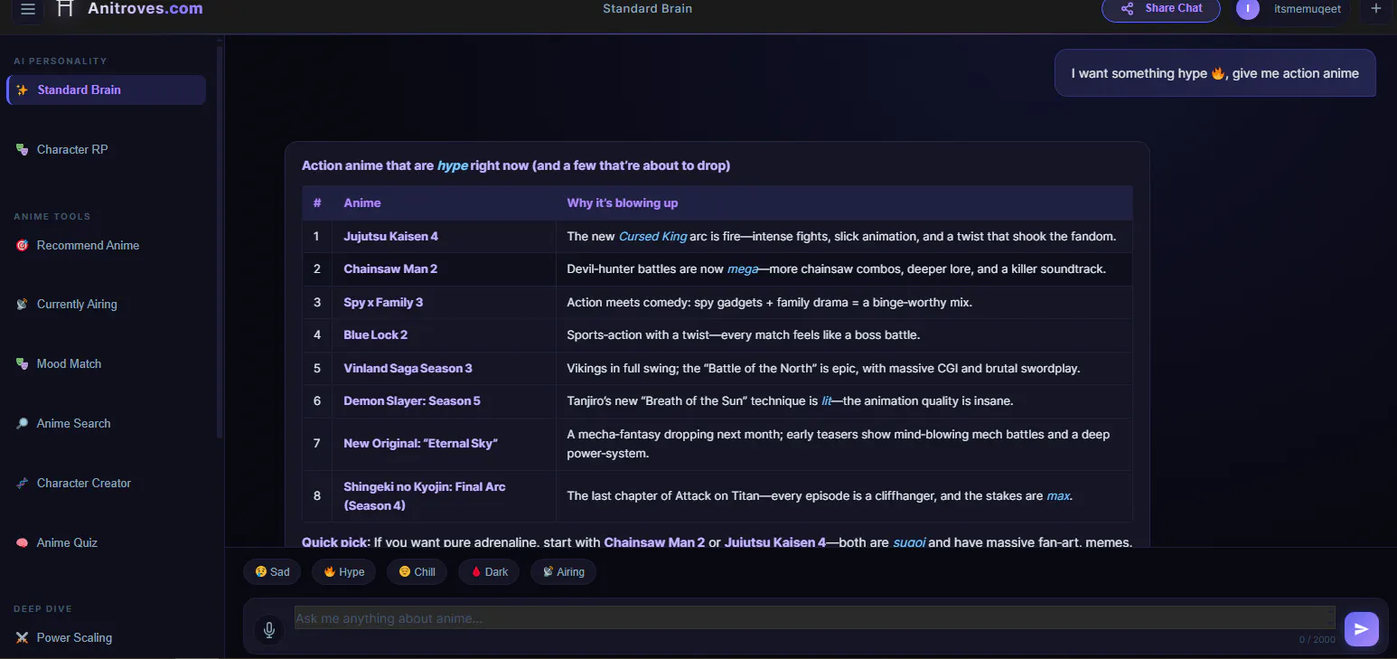This screenshot has height=659, width=1397.
Task: Open Character Creator tool
Action: 107,484
